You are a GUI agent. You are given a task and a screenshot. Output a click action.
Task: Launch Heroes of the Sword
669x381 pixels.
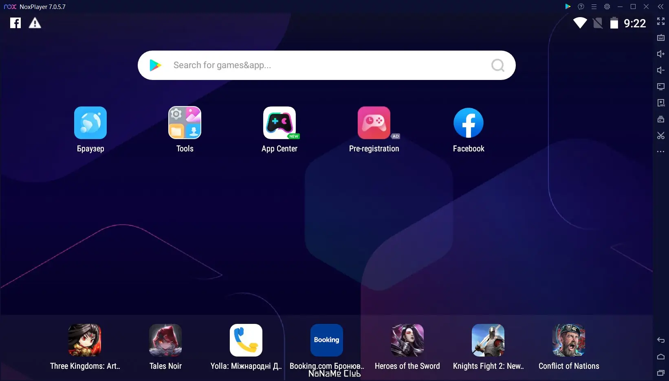(x=407, y=340)
